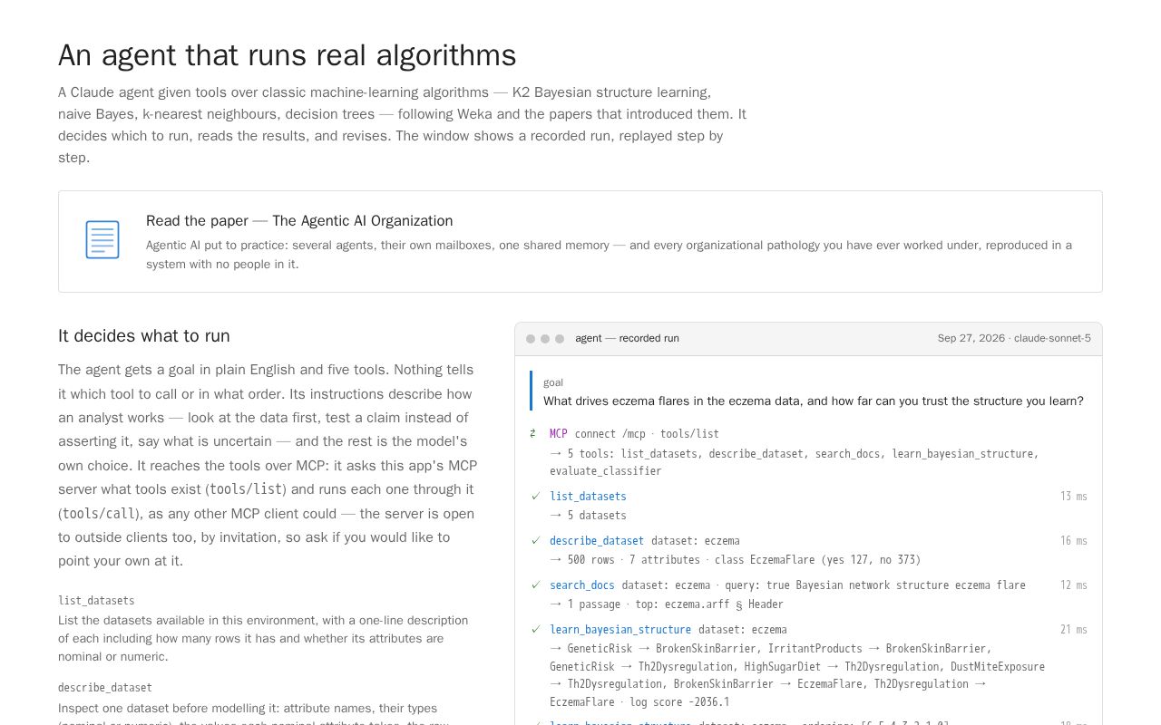
Task: Click the document icon in the paper card
Action: click(102, 240)
